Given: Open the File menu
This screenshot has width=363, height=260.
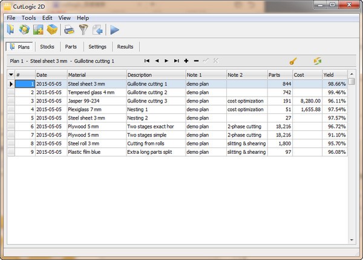Looking at the screenshot, I should [11, 18].
